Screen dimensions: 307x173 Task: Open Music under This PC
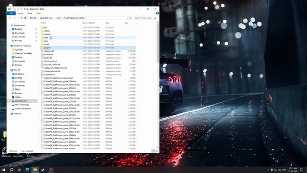tap(18, 89)
